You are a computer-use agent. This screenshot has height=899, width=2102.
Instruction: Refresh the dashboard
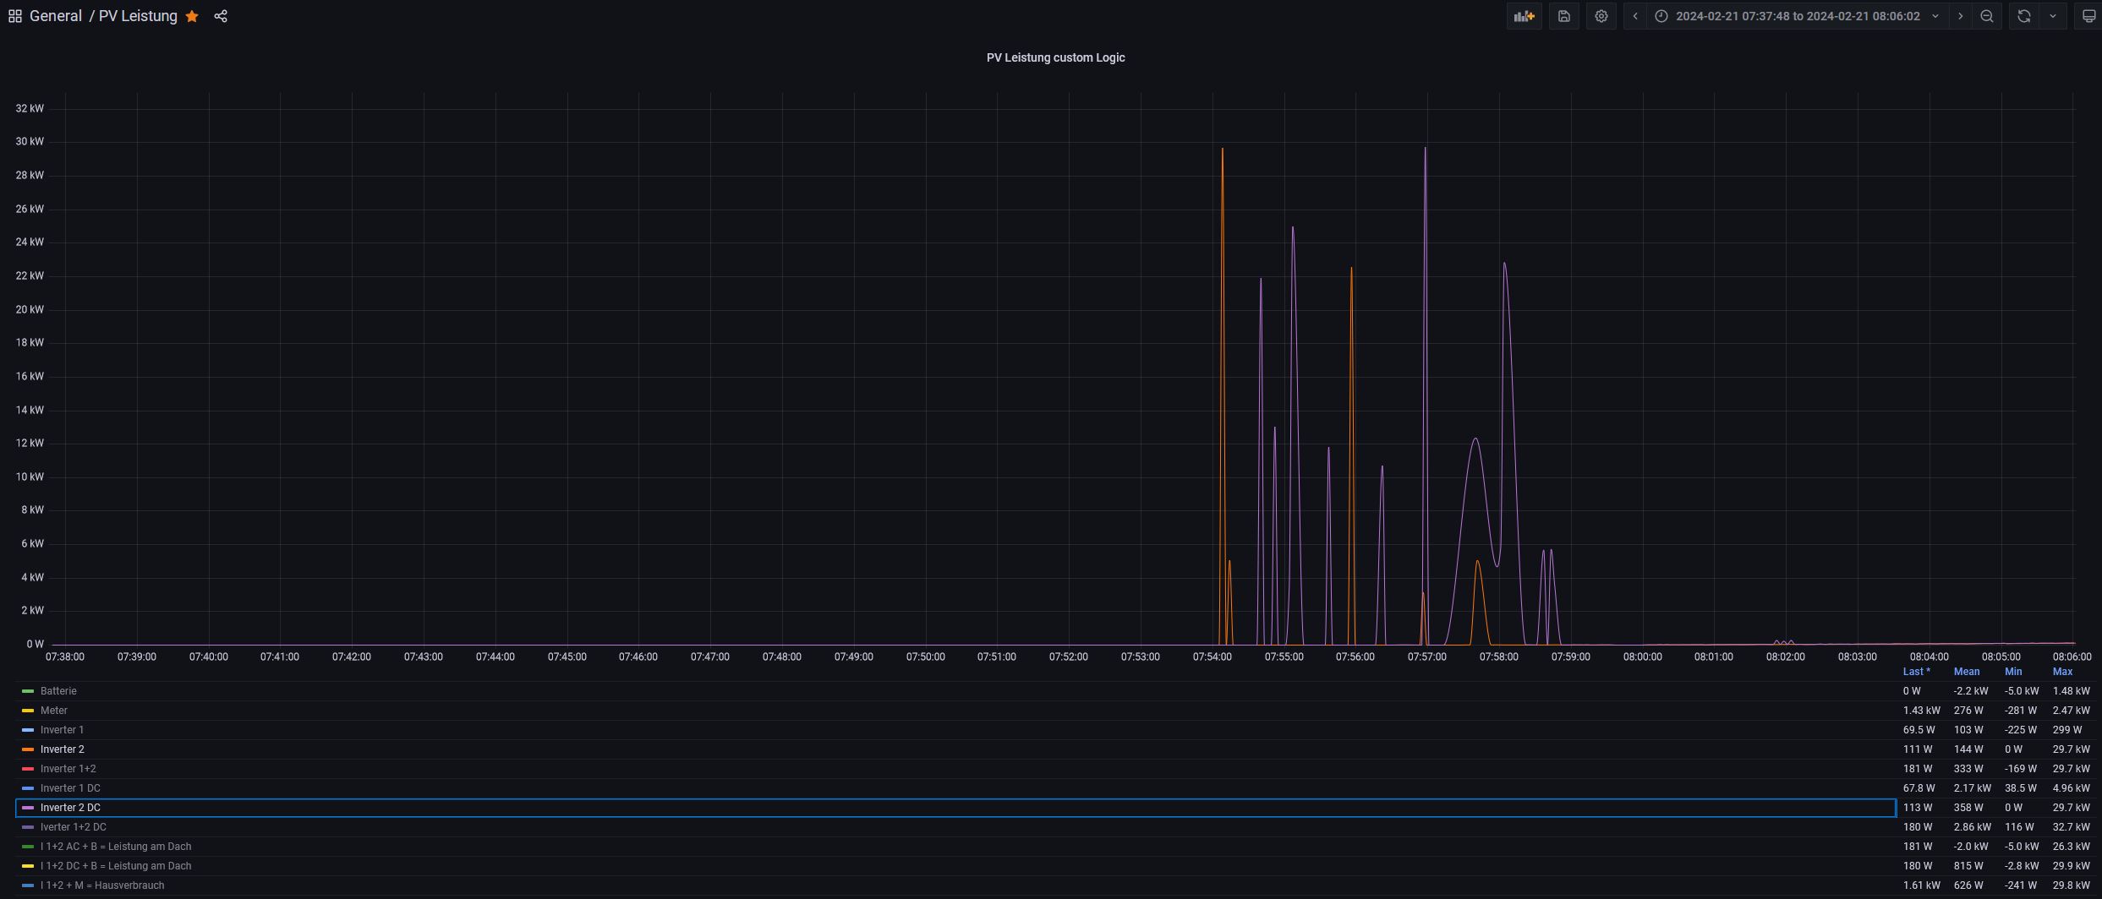(2024, 16)
